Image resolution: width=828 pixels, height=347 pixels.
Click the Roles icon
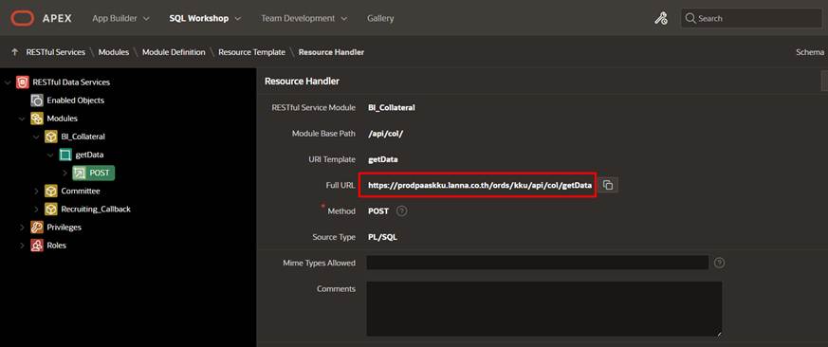pos(36,246)
